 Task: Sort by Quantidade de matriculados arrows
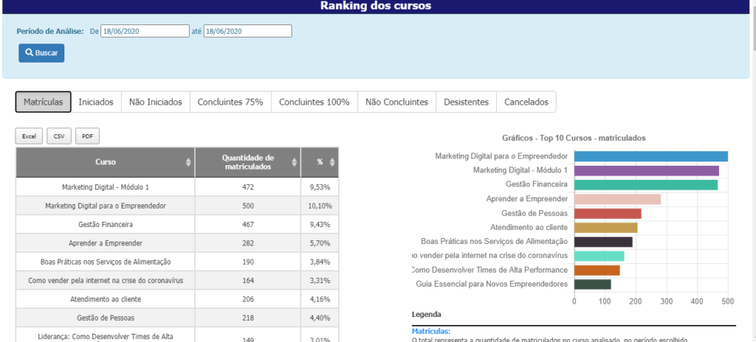295,162
